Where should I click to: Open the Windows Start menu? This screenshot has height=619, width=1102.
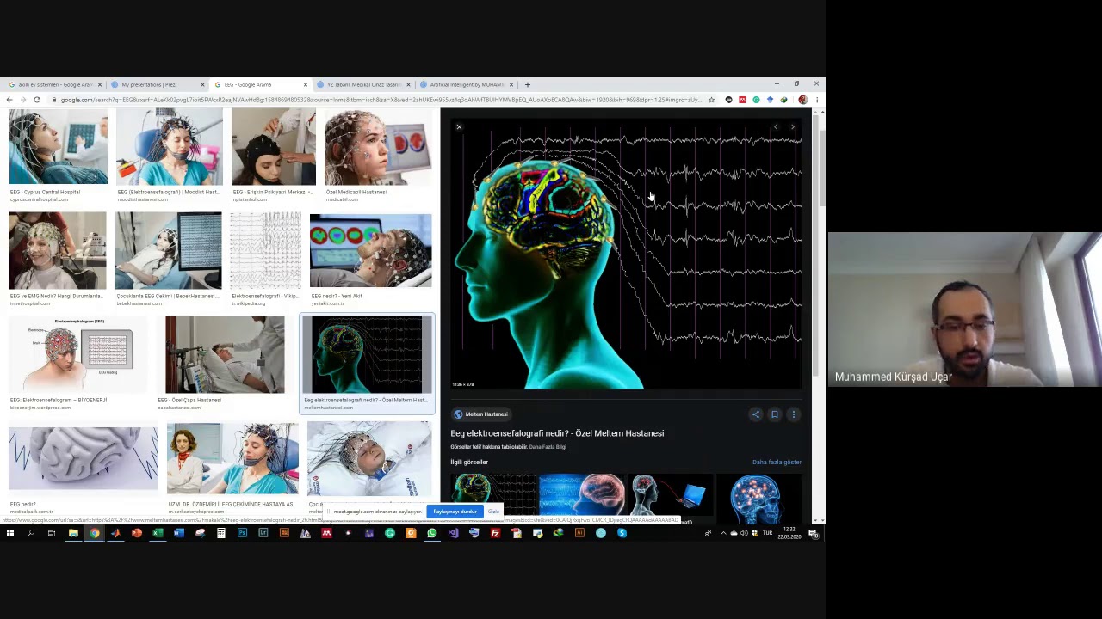(x=9, y=533)
